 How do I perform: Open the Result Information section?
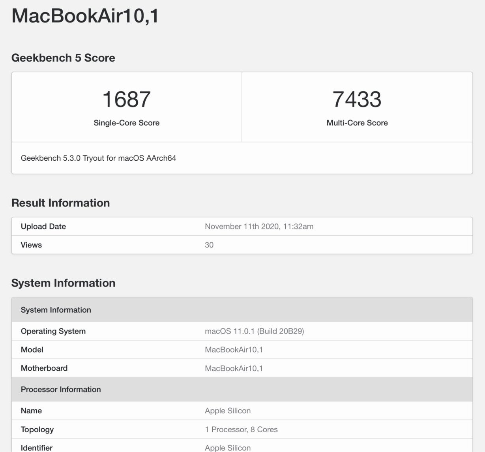click(x=60, y=203)
